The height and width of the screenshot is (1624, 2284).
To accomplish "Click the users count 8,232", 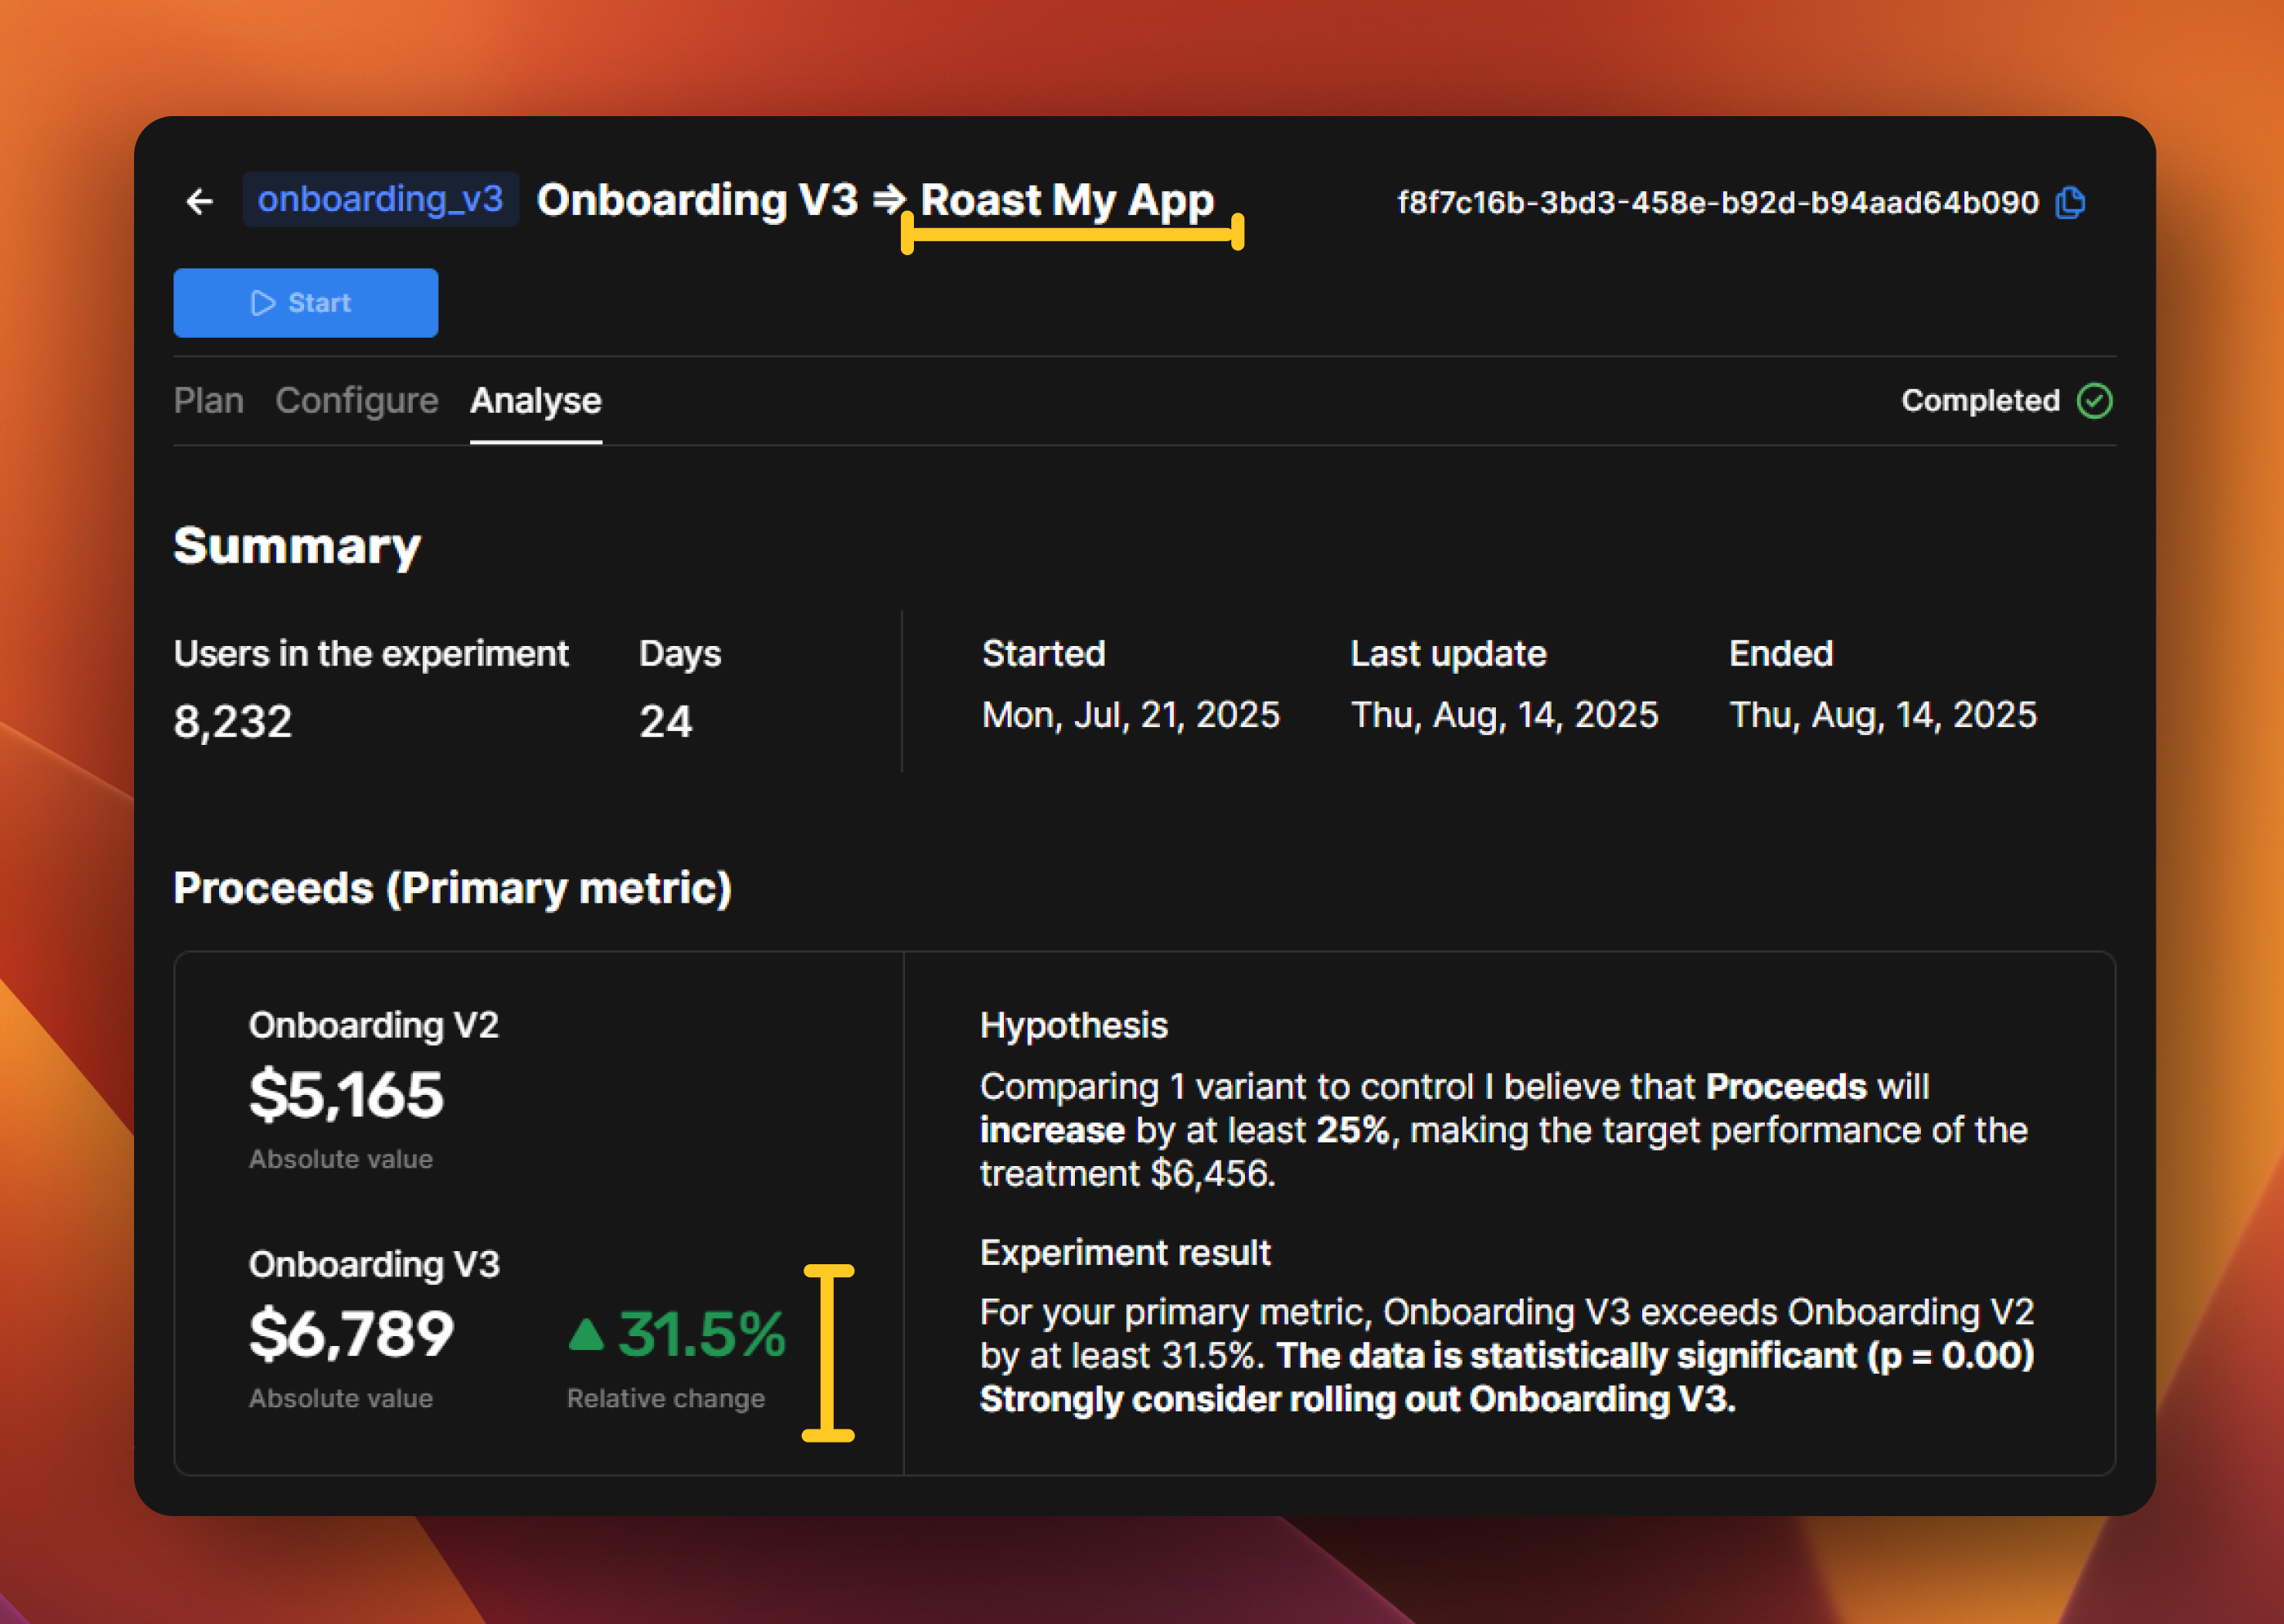I will tap(233, 721).
